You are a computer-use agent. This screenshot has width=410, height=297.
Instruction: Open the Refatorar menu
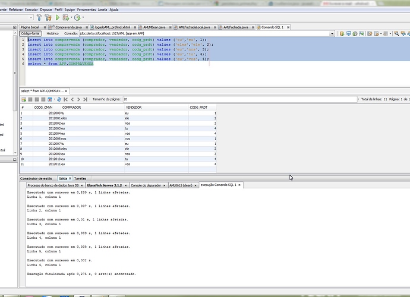pyautogui.click(x=15, y=10)
